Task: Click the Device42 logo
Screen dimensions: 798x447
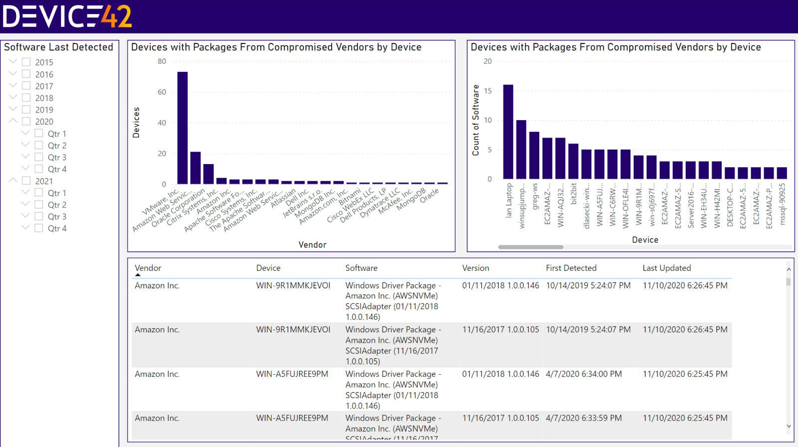Action: click(67, 16)
